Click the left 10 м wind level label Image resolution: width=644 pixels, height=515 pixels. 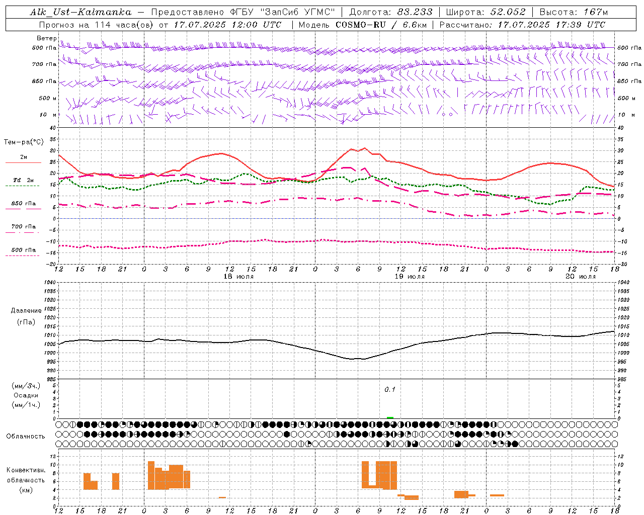pyautogui.click(x=48, y=115)
